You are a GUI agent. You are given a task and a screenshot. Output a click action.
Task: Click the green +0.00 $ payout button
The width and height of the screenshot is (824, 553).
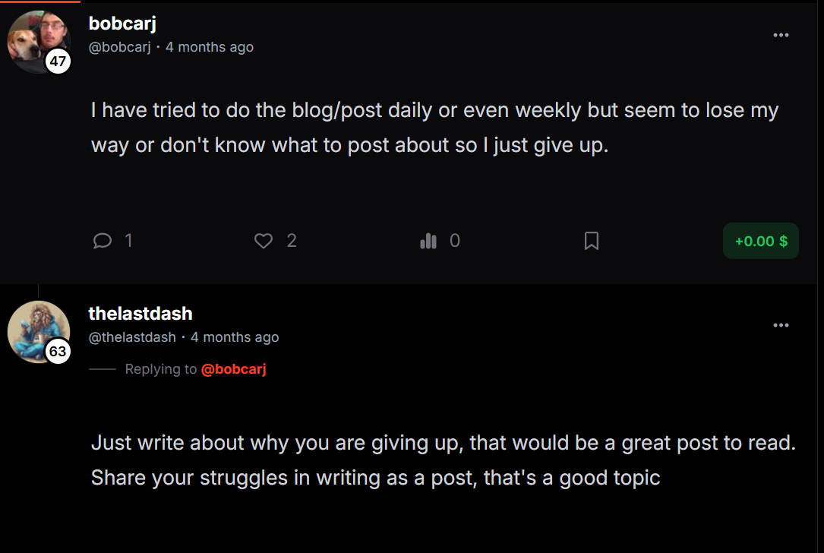click(760, 241)
